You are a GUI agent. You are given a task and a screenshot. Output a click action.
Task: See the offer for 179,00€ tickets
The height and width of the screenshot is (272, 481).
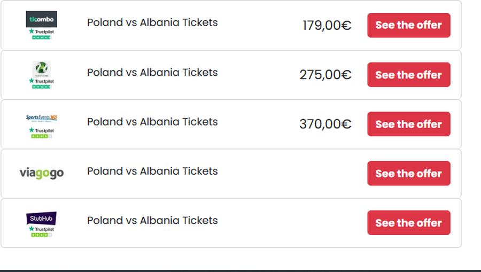coord(408,25)
